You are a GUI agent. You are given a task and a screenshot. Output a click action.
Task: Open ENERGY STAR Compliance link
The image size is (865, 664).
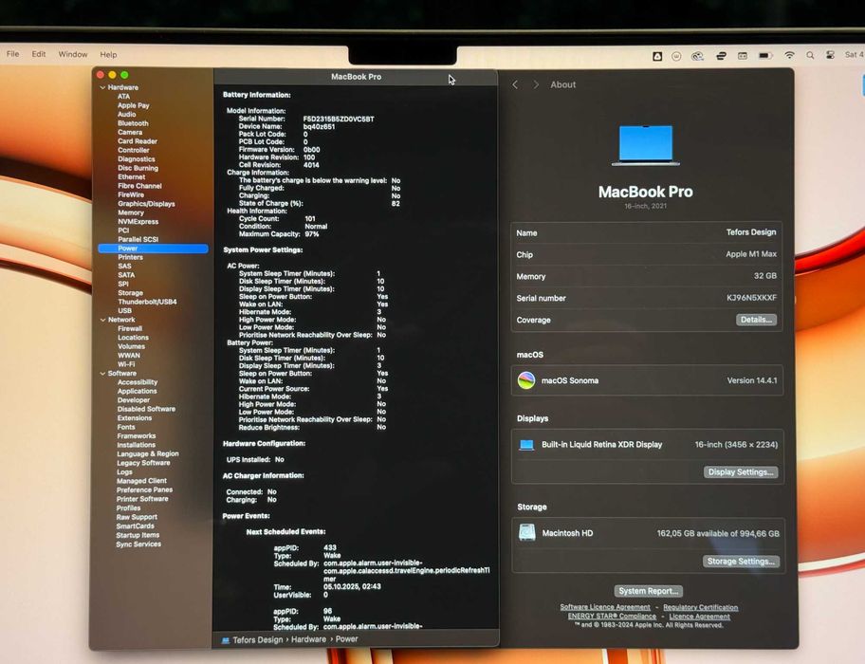coord(612,616)
